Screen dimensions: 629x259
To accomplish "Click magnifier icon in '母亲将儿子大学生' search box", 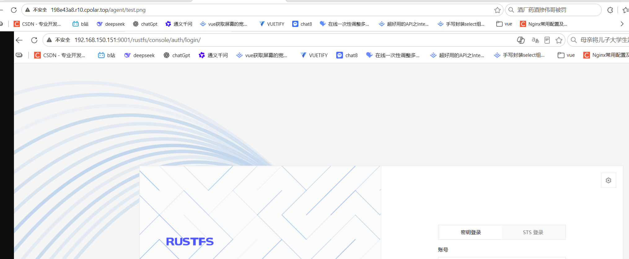I will coord(574,40).
